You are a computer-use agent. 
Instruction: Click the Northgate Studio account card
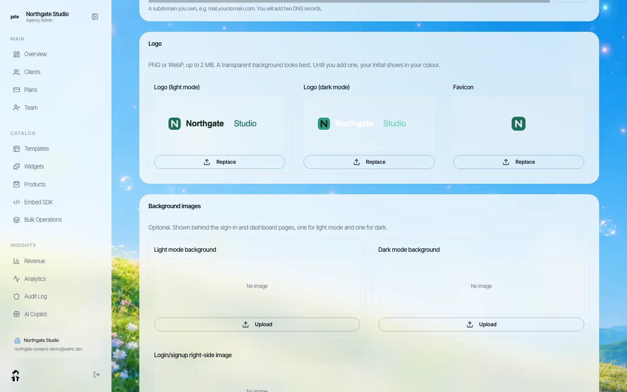[56, 345]
